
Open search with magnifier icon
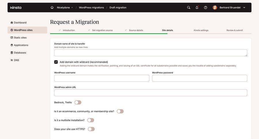pos(188,7)
